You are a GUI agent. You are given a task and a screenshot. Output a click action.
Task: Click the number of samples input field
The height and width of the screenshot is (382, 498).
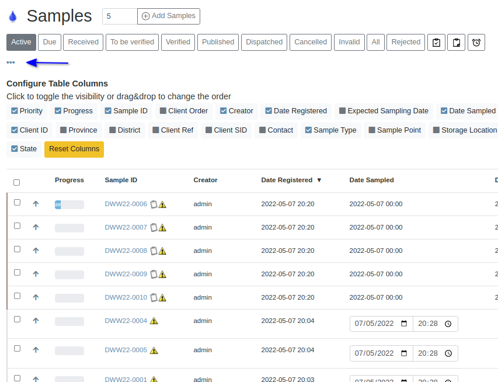click(120, 16)
